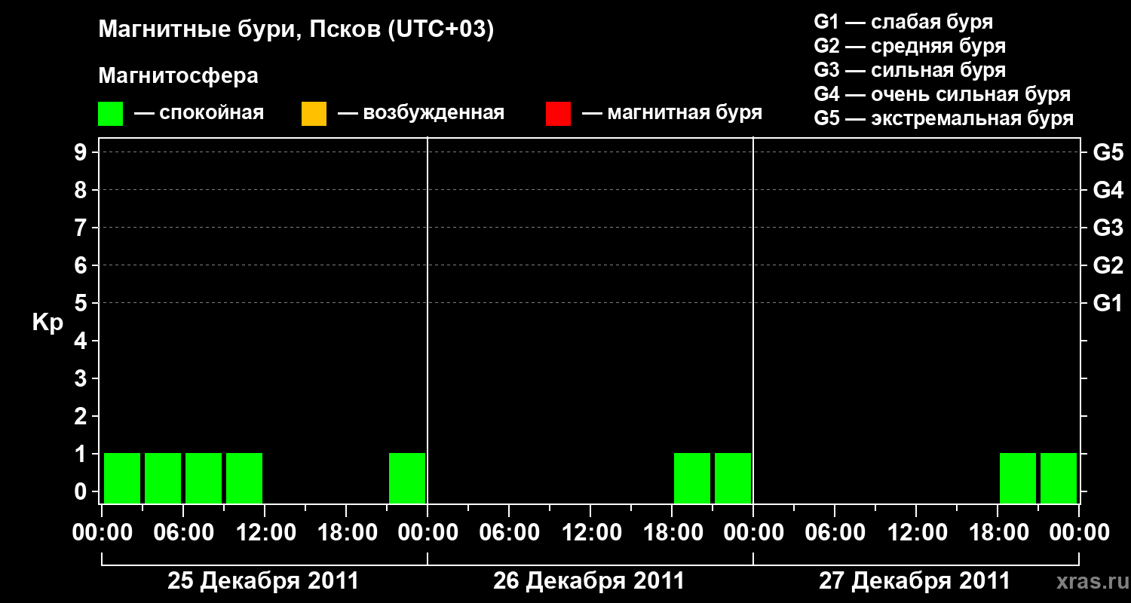
Task: Click the right-axis label G3
Action: [1108, 228]
